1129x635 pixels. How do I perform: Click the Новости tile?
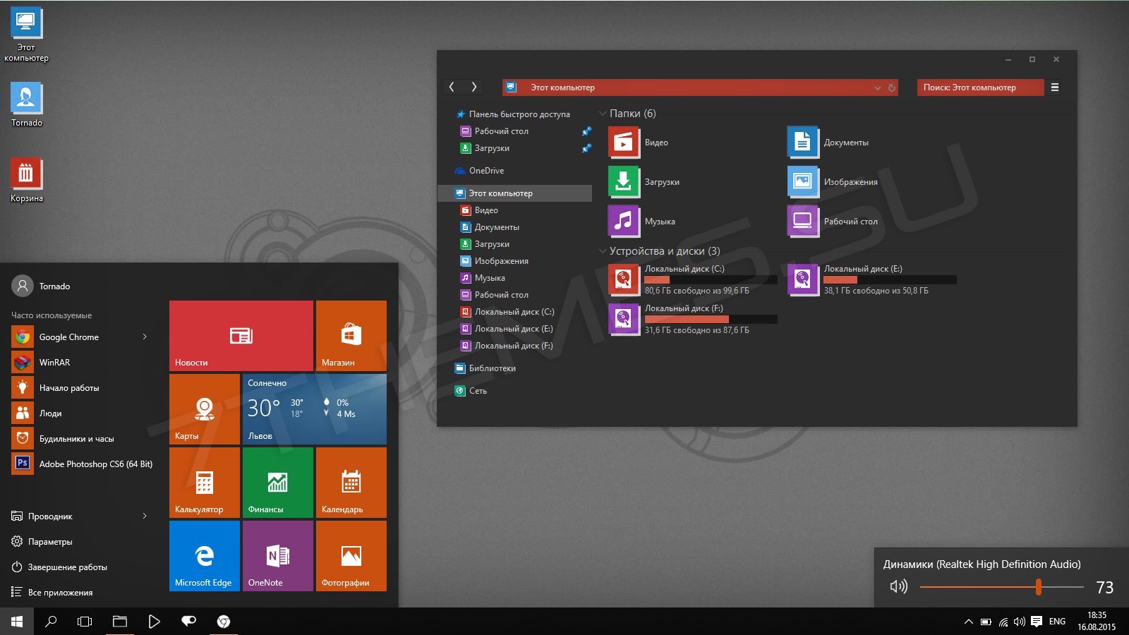[241, 336]
